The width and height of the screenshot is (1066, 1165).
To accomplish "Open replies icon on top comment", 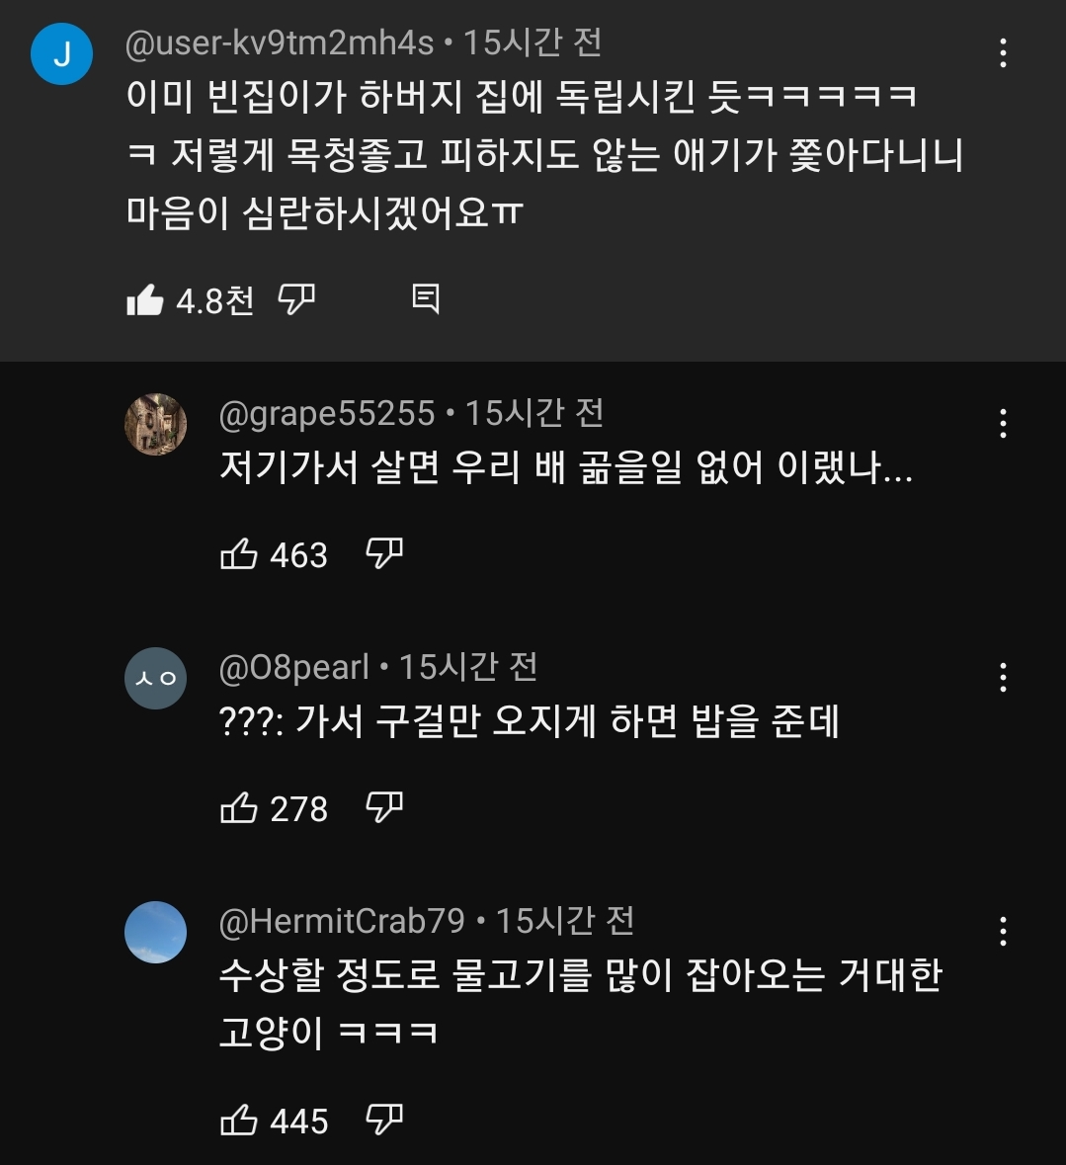I will pos(425,298).
